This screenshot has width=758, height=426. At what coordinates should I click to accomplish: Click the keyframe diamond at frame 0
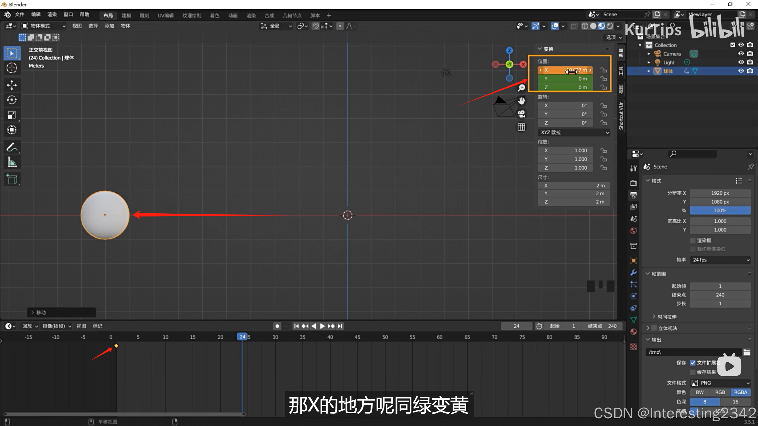point(116,346)
